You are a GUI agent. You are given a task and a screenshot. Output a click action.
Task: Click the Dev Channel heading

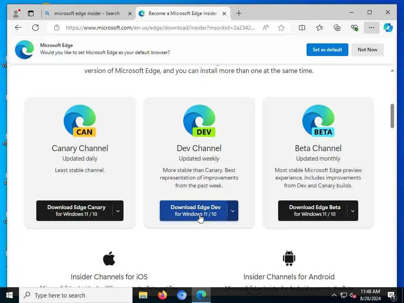(x=199, y=148)
